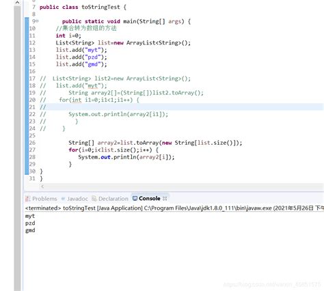324x291 pixels.
Task: Click the Console tab icon
Action: [135, 198]
